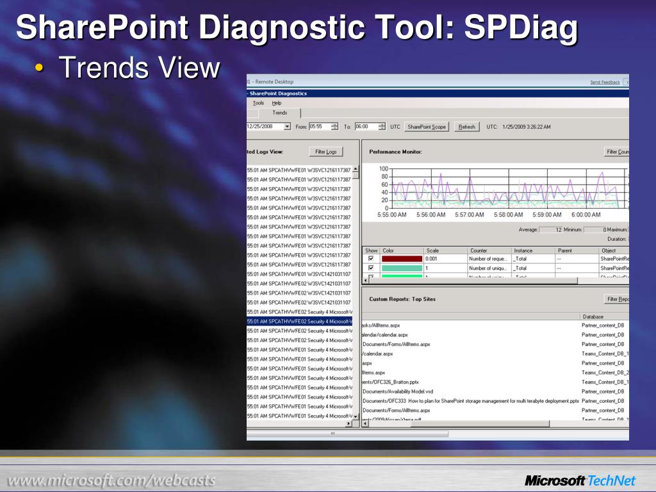Screen dimensions: 656x492
Task: Click the Filter Logs button
Action: pos(326,152)
